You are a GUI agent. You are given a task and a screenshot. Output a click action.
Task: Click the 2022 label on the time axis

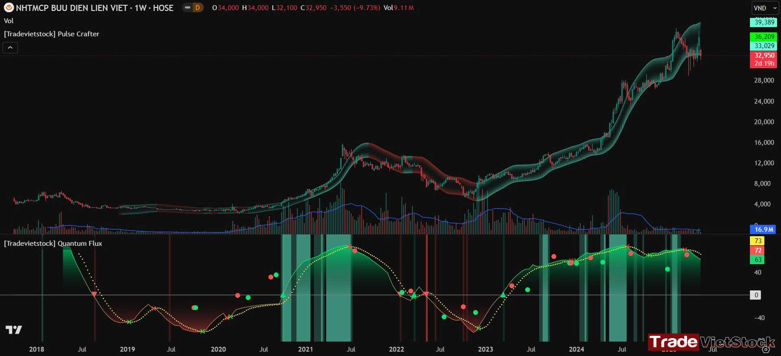(396, 349)
